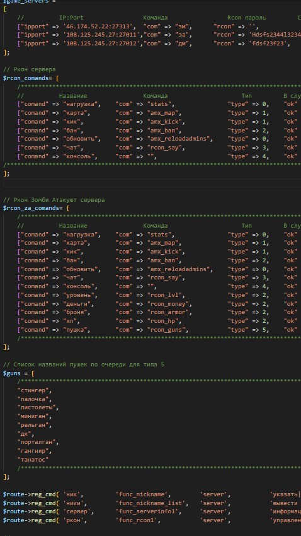Place cursor on the $guns variable
The height and width of the screenshot is (536, 301).
point(12,373)
